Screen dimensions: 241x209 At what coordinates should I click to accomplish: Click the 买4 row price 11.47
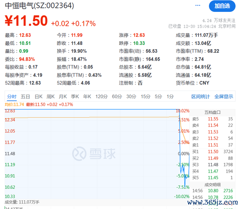[213, 171]
